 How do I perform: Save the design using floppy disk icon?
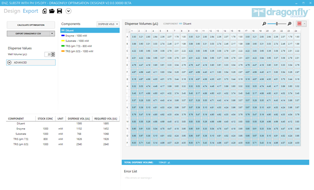[x=60, y=11]
